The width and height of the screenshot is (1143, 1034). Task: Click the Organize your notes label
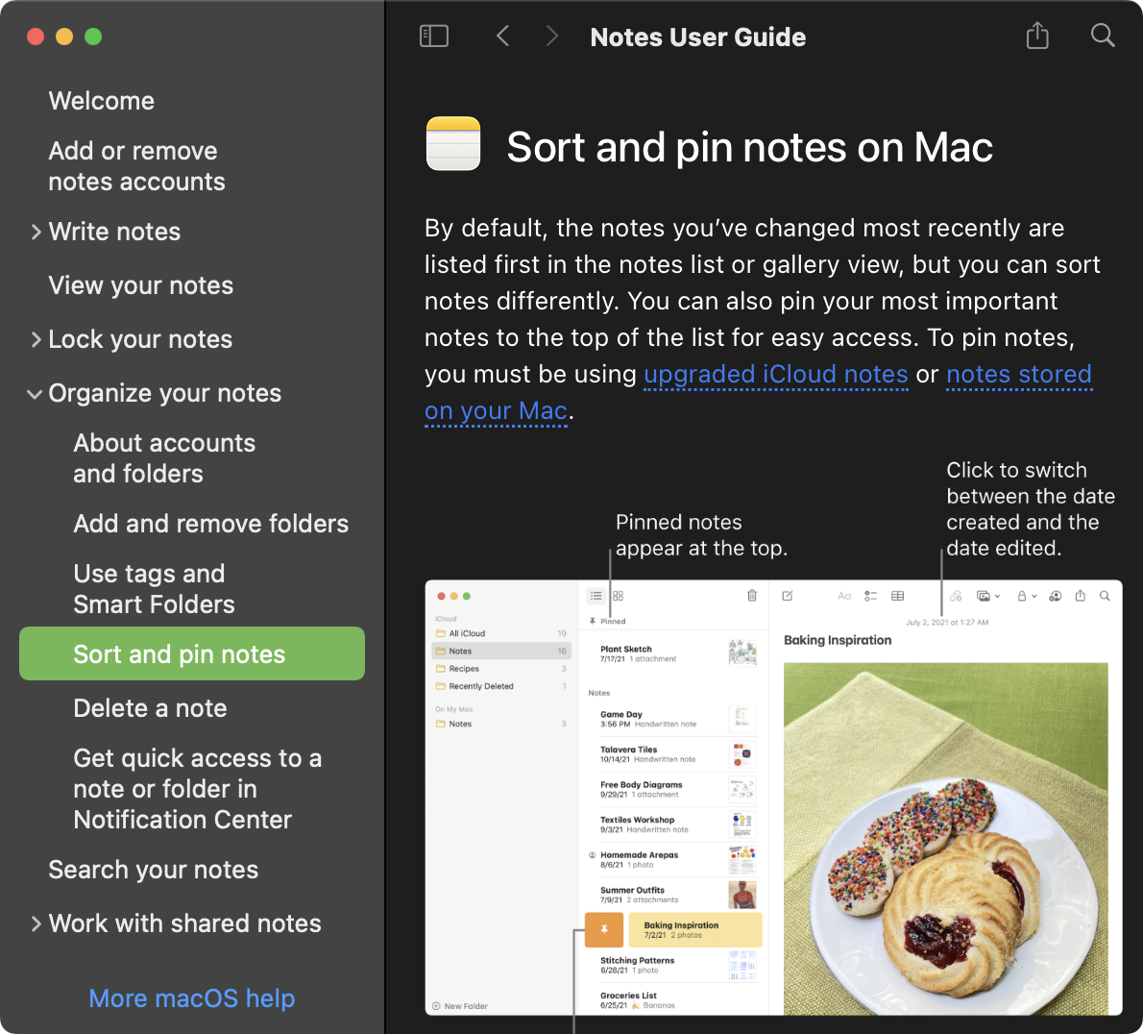coord(165,394)
